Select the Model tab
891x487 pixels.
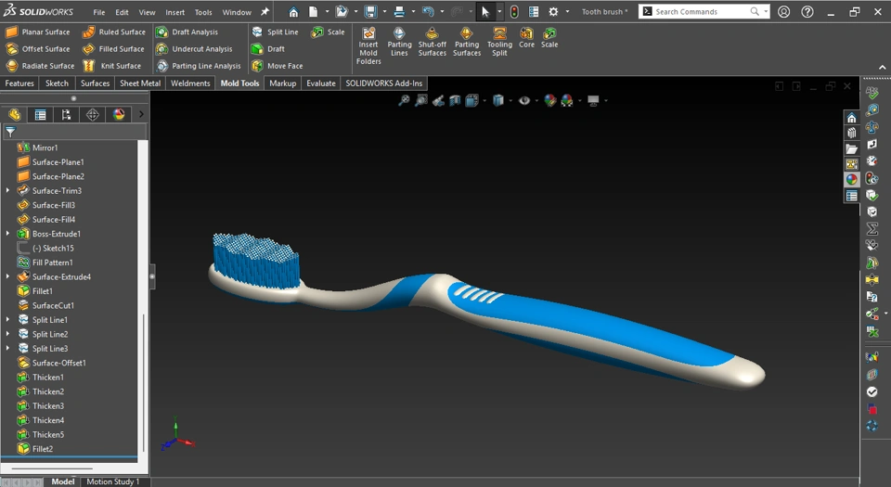(x=62, y=481)
